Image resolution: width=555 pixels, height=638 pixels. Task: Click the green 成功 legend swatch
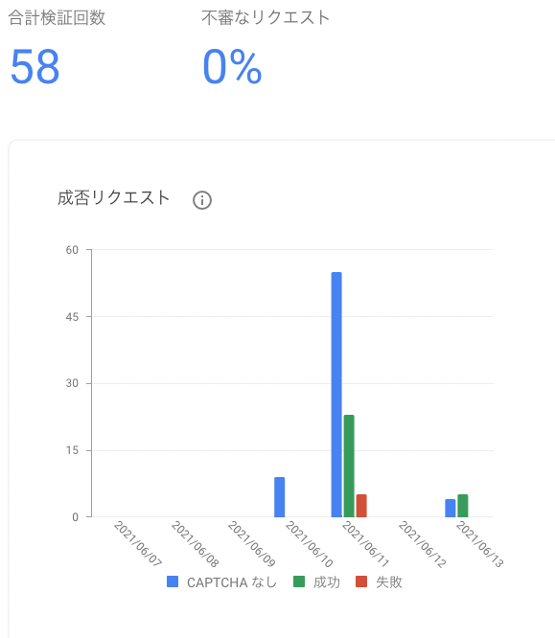[299, 581]
